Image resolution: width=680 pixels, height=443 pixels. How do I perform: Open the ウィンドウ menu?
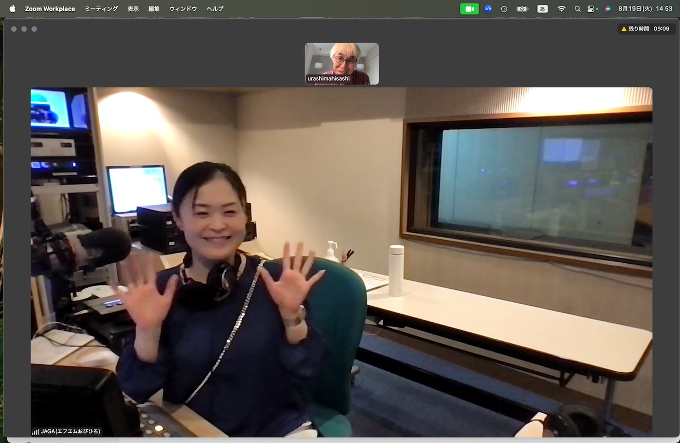click(183, 9)
